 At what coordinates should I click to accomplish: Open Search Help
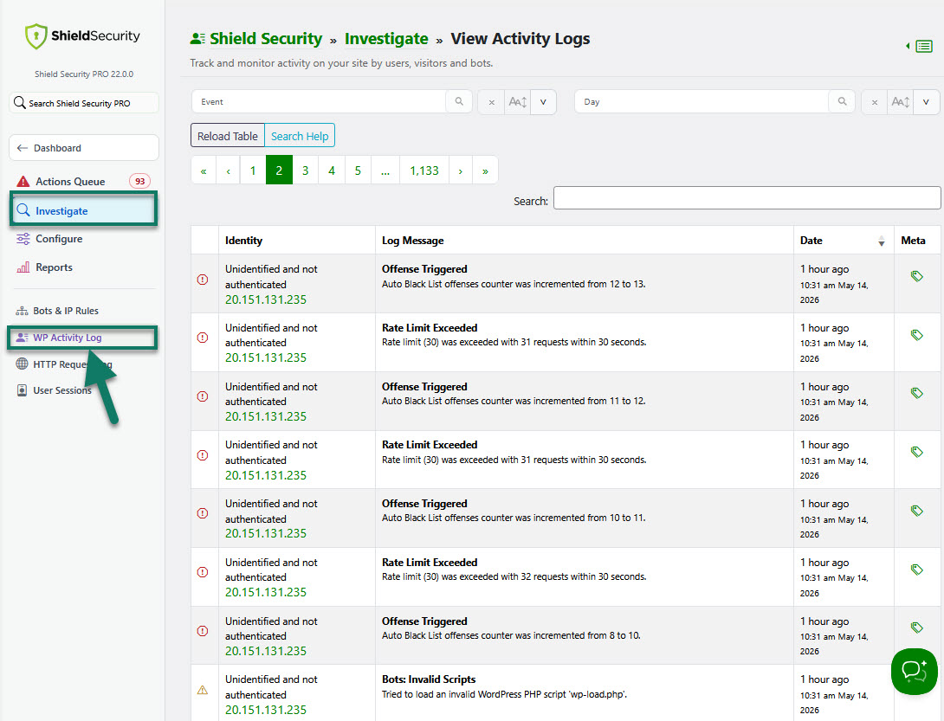click(300, 136)
